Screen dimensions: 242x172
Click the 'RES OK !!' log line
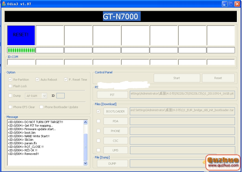coord(23,150)
